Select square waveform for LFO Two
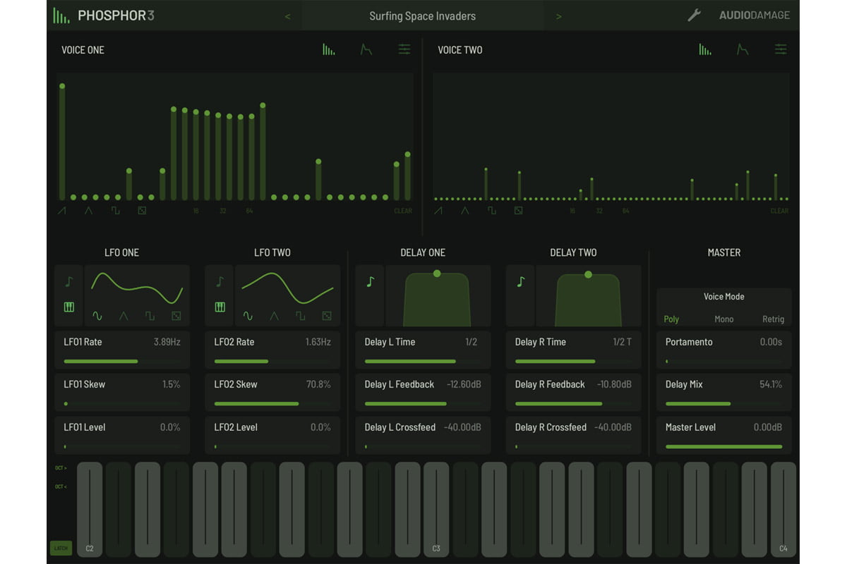 [301, 316]
